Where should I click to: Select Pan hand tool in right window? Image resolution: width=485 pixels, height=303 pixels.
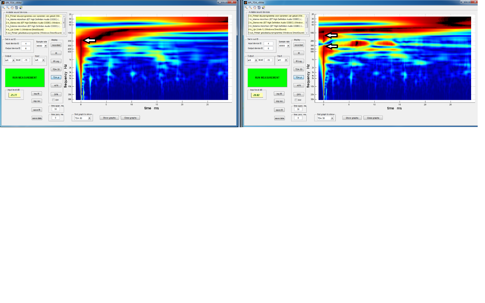click(255, 8)
